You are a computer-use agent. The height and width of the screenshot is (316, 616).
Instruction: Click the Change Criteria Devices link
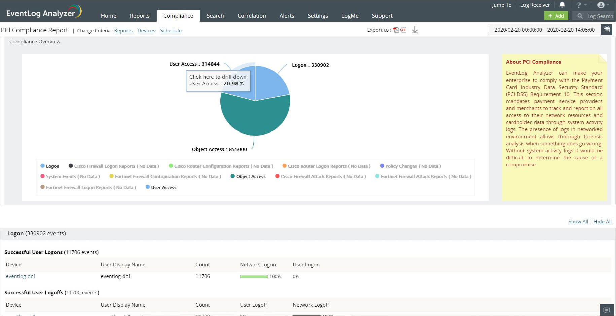click(x=146, y=30)
